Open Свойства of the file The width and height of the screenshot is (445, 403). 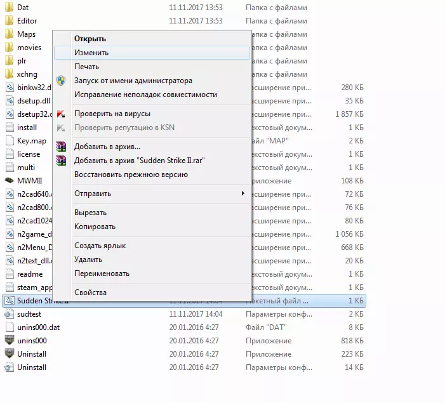[90, 293]
